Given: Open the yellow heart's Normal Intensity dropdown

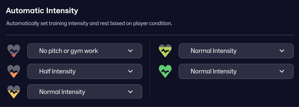Looking at the screenshot, I should pos(85,92).
